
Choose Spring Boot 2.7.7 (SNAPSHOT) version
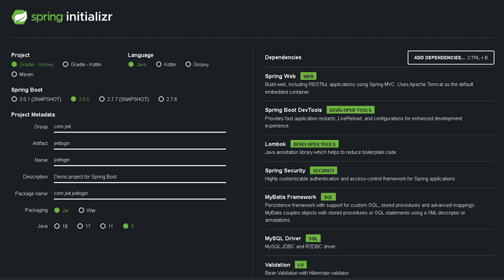tap(102, 99)
